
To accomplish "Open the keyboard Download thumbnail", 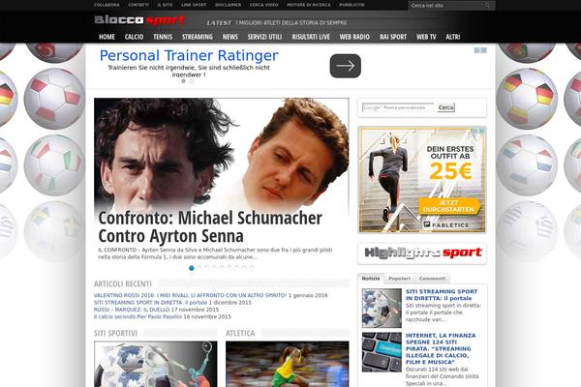I will click(x=382, y=352).
